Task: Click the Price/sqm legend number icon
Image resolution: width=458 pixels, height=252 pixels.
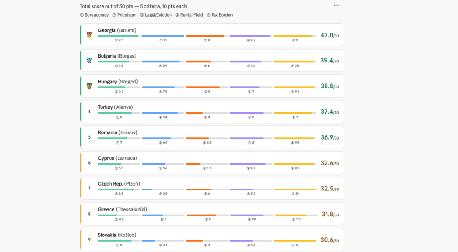Action: tap(114, 15)
